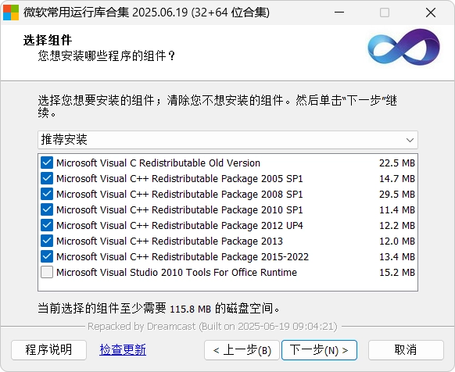This screenshot has width=455, height=372.
Task: Click the 您想安装哪些程序的组件 subtitle
Action: coord(106,55)
